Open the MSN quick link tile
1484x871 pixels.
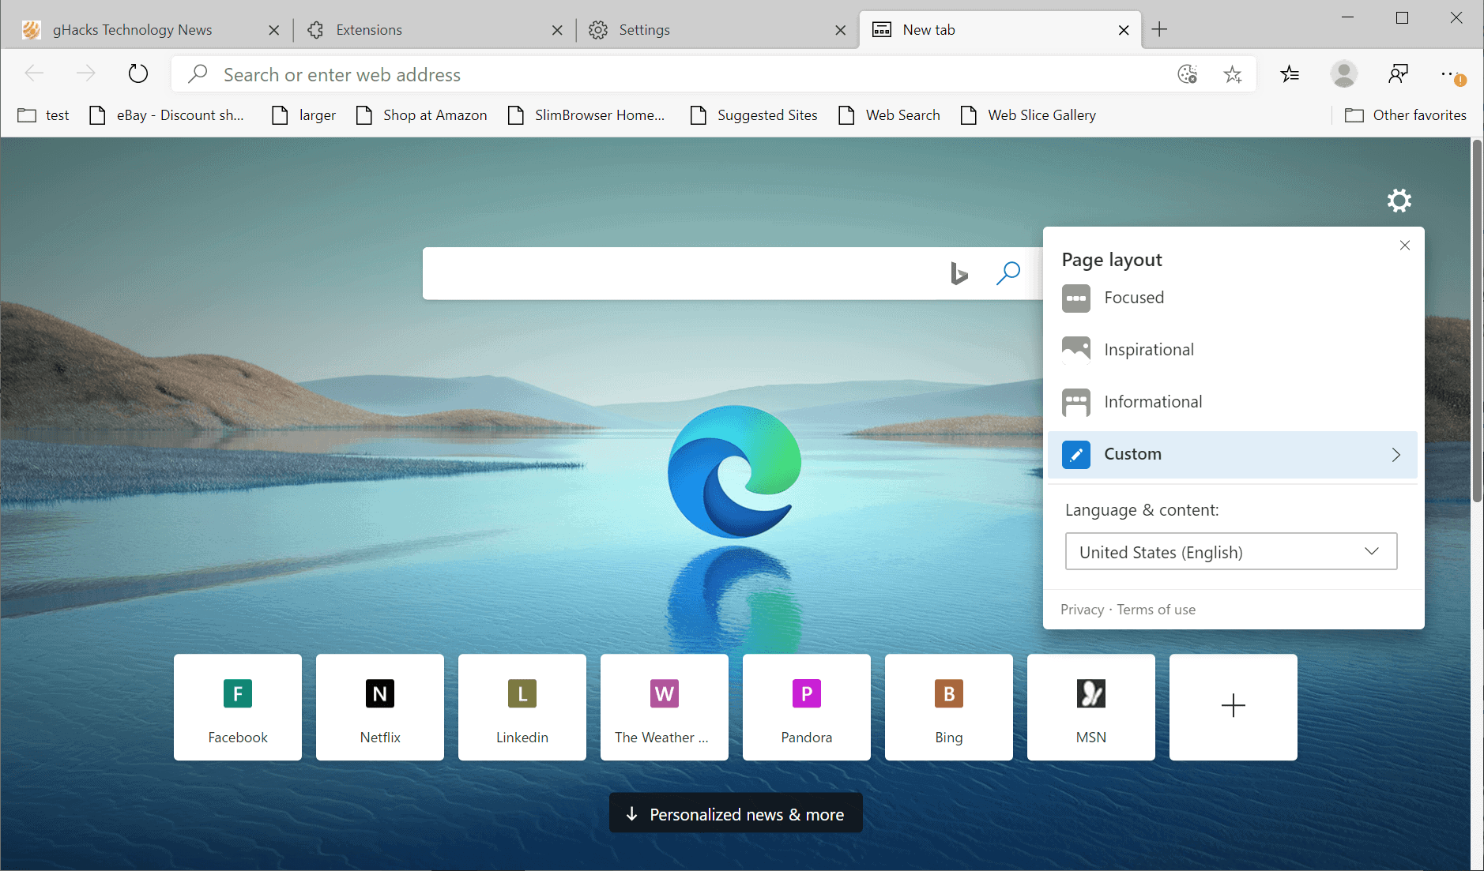pyautogui.click(x=1091, y=708)
